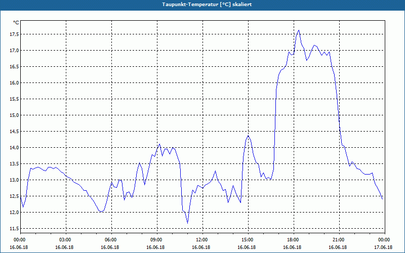The height and width of the screenshot is (253, 405).
Task: Click the 16.06.18 date under 12:00
Action: click(201, 247)
